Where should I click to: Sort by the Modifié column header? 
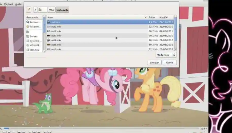[166, 17]
